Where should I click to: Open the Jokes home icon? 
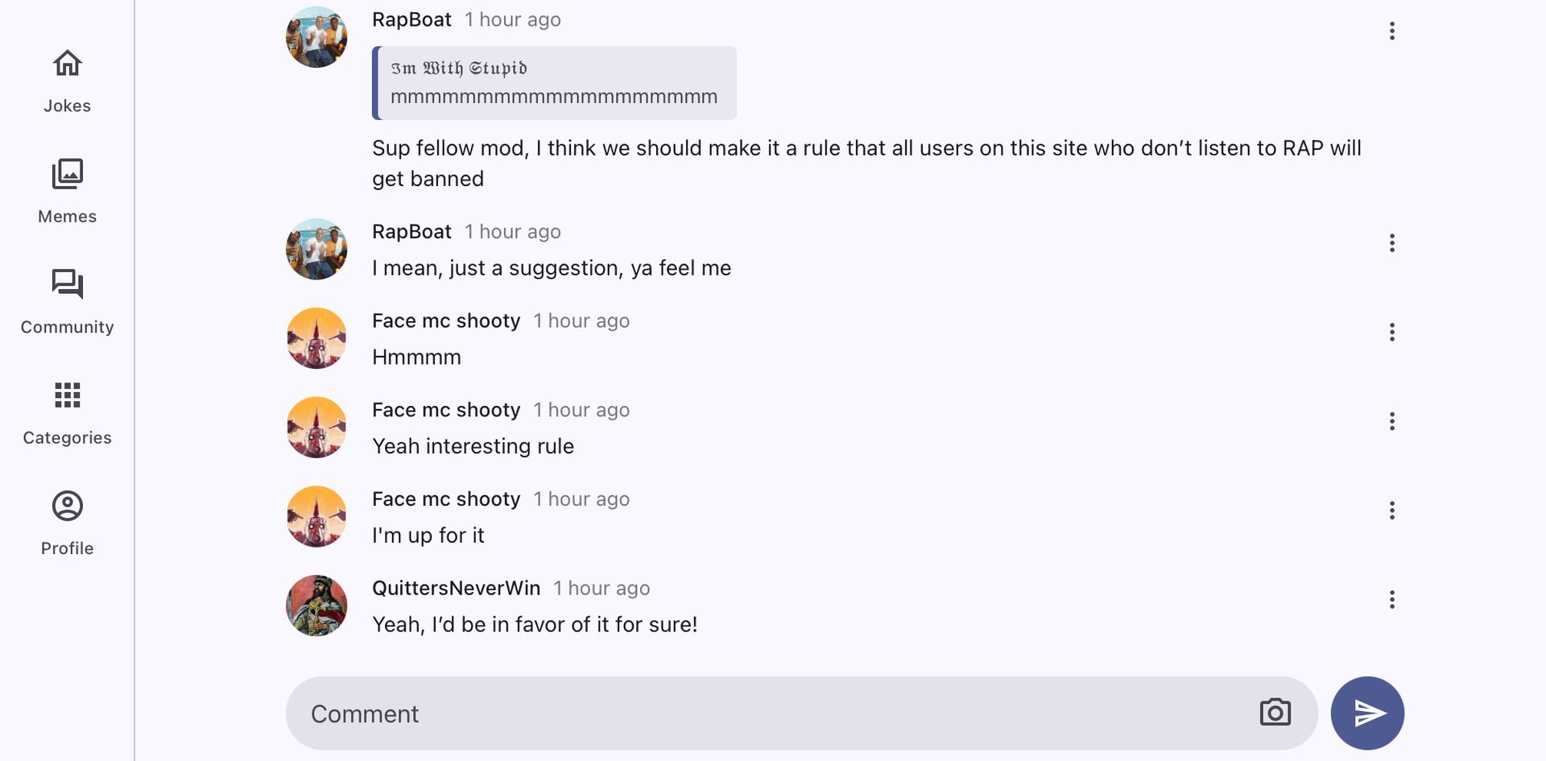tap(67, 64)
